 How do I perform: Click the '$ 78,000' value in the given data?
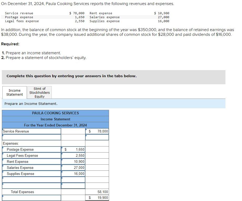click(x=77, y=13)
